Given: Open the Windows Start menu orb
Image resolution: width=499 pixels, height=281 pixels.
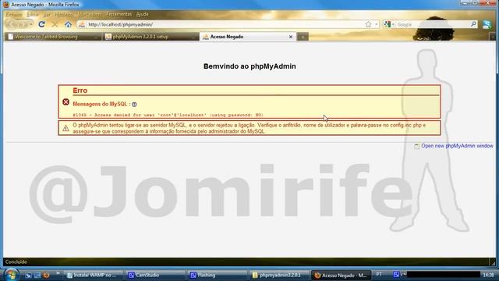Looking at the screenshot, I should (x=11, y=275).
